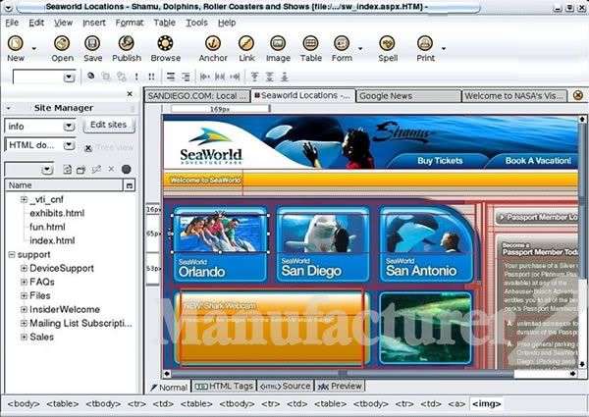Click the refresh icon in Site Manager

point(67,170)
